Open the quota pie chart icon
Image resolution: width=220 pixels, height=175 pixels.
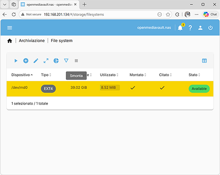coord(56,61)
